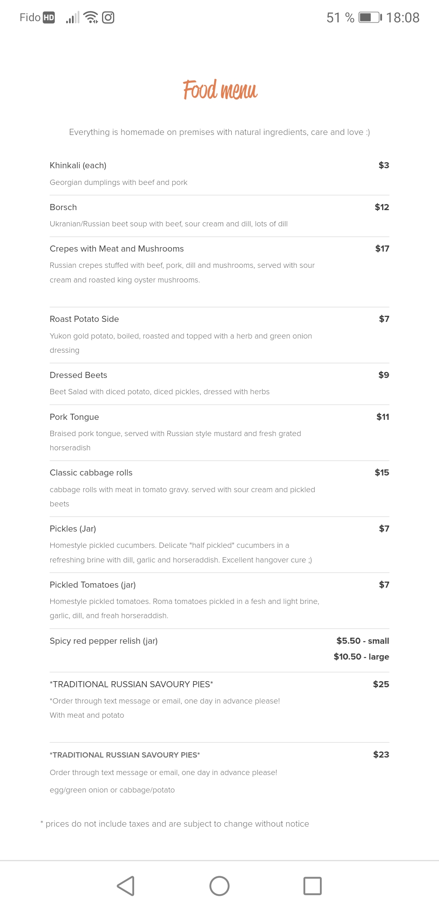
Task: Choose the Roast Potato Side item
Action: [84, 319]
